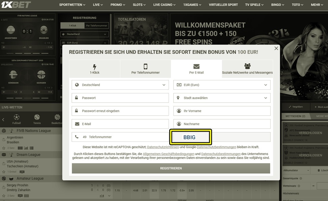Open bar chart statistics for Argentinien-Brasilien
Viewport: 328px width, 201px height.
click(x=26, y=148)
